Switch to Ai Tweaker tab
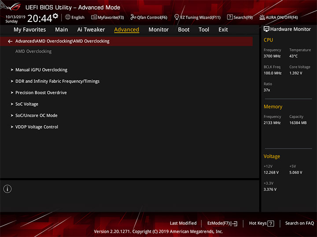 point(91,30)
